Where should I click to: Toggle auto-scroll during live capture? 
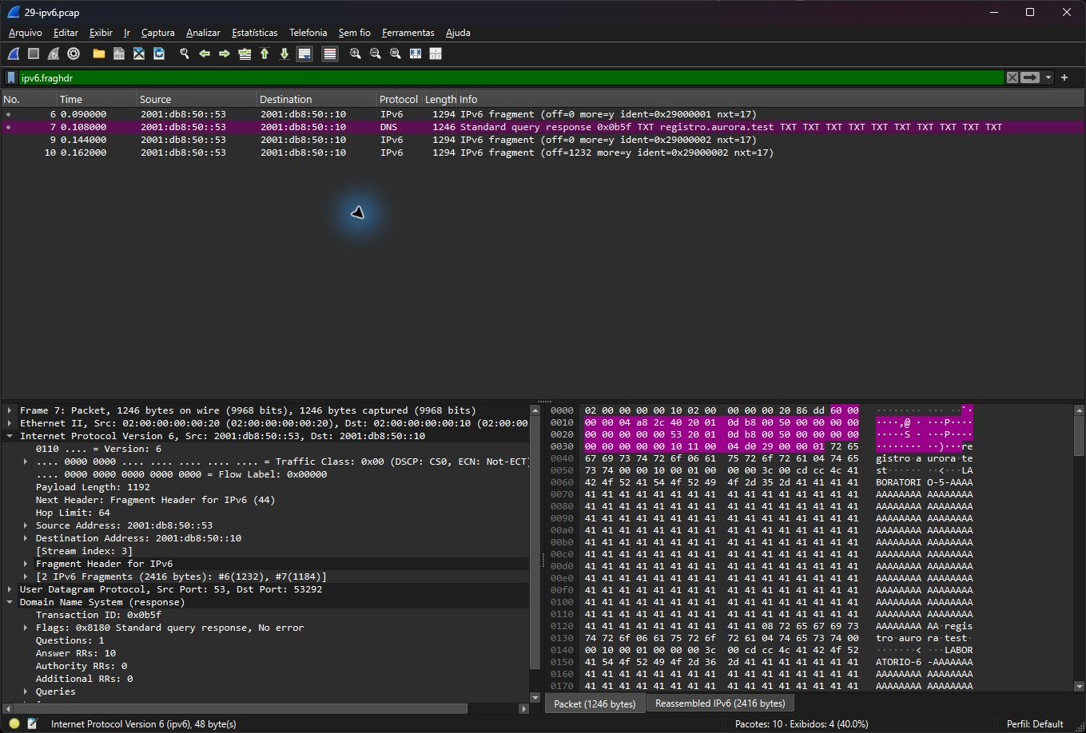pyautogui.click(x=304, y=53)
